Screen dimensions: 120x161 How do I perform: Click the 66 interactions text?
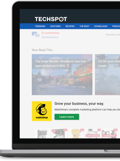pyautogui.click(x=50, y=37)
